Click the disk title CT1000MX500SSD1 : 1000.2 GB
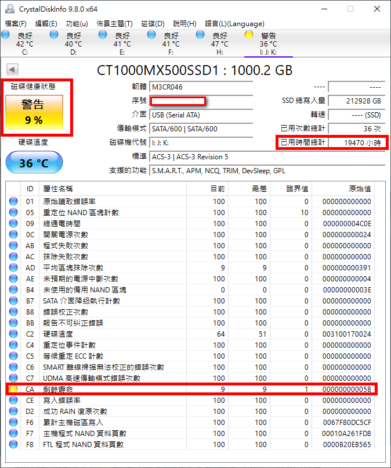391x468 pixels. point(195,70)
